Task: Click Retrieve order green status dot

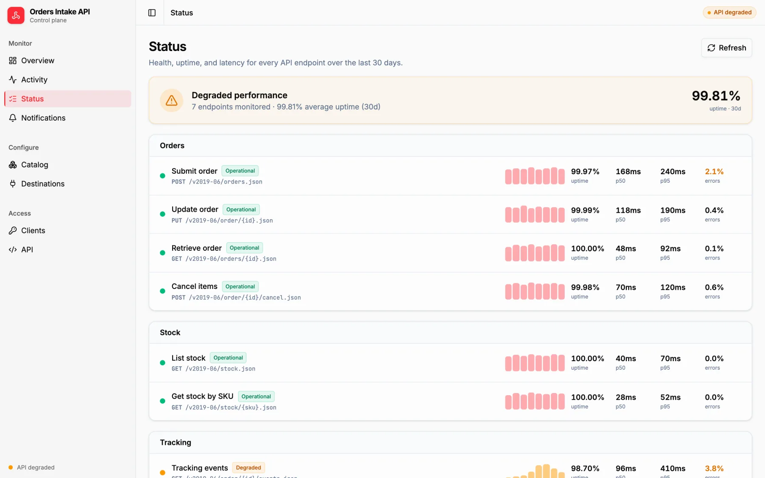Action: pos(162,252)
